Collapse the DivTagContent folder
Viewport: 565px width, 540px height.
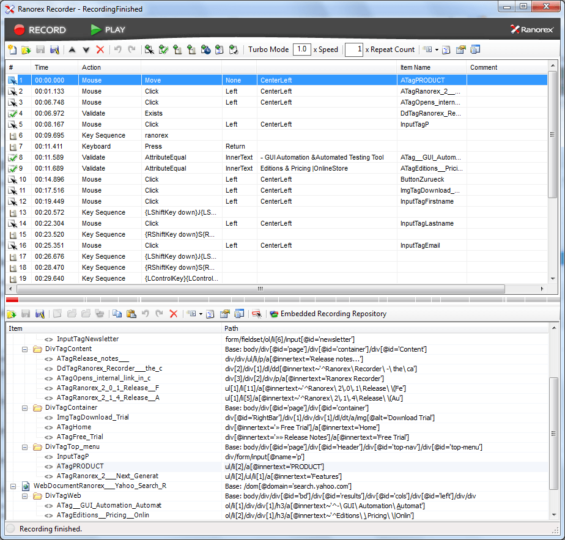tap(25, 349)
